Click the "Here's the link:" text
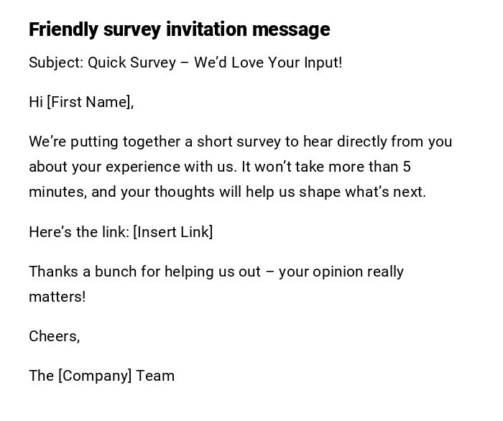The width and height of the screenshot is (503, 421). pos(79,232)
